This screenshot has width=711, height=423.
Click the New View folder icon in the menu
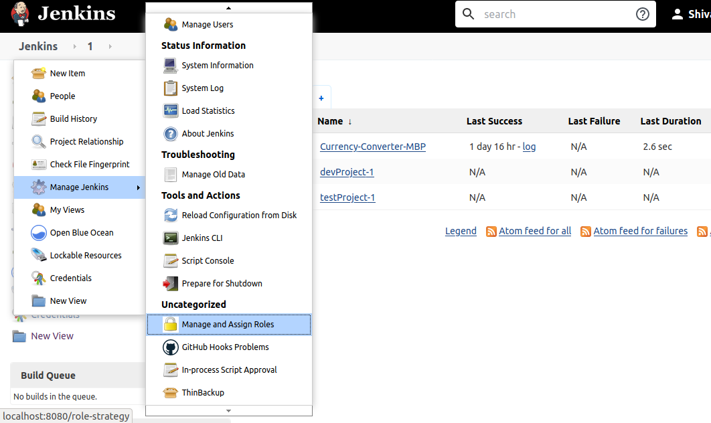tap(39, 301)
